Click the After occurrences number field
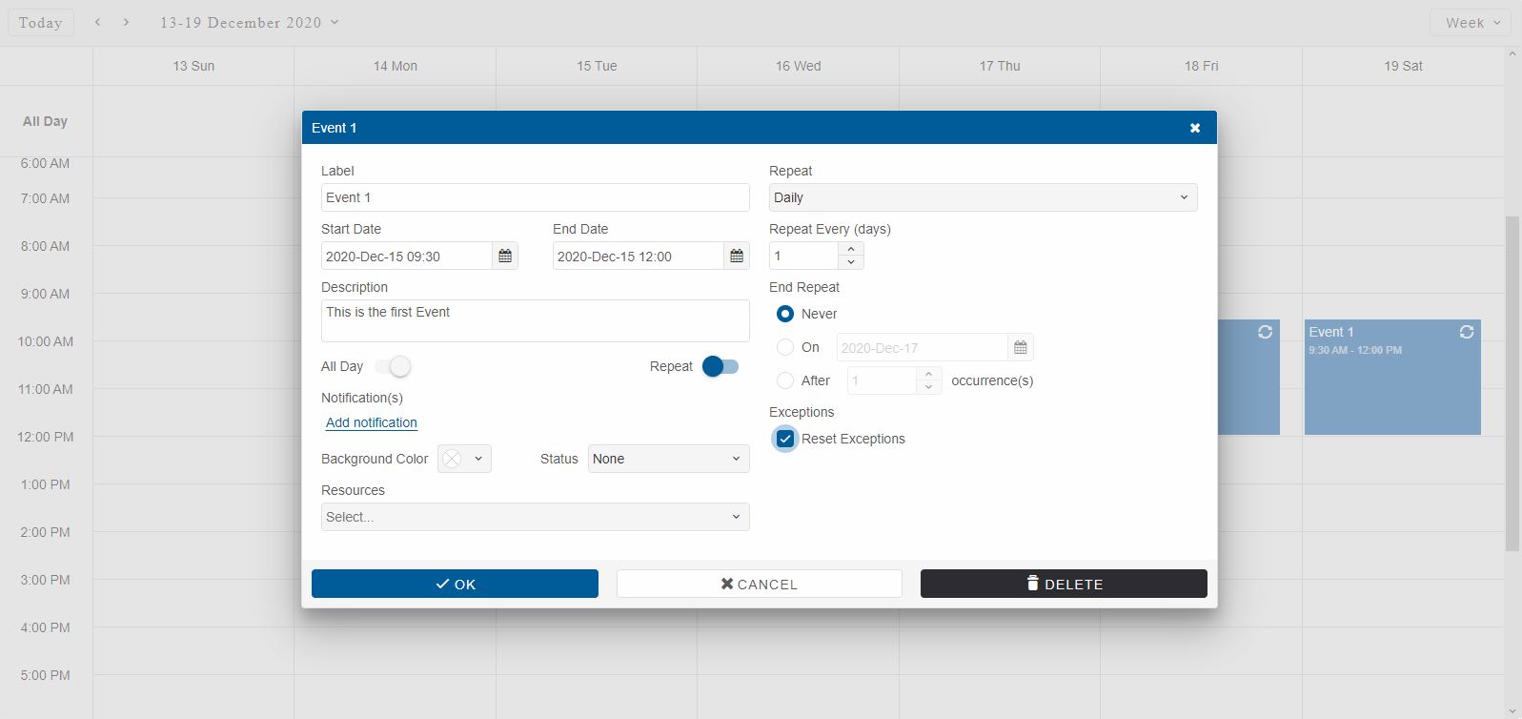Image resolution: width=1522 pixels, height=719 pixels. click(x=882, y=380)
